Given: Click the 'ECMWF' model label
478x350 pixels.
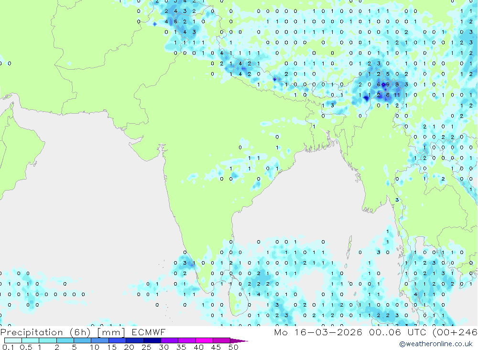Looking at the screenshot, I should click(149, 332).
